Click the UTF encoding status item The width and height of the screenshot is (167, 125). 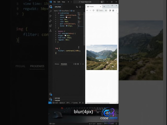68,103
